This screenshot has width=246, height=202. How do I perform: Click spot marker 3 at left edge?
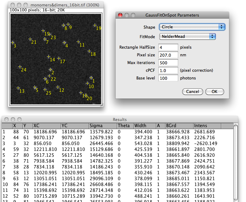click(x=13, y=42)
